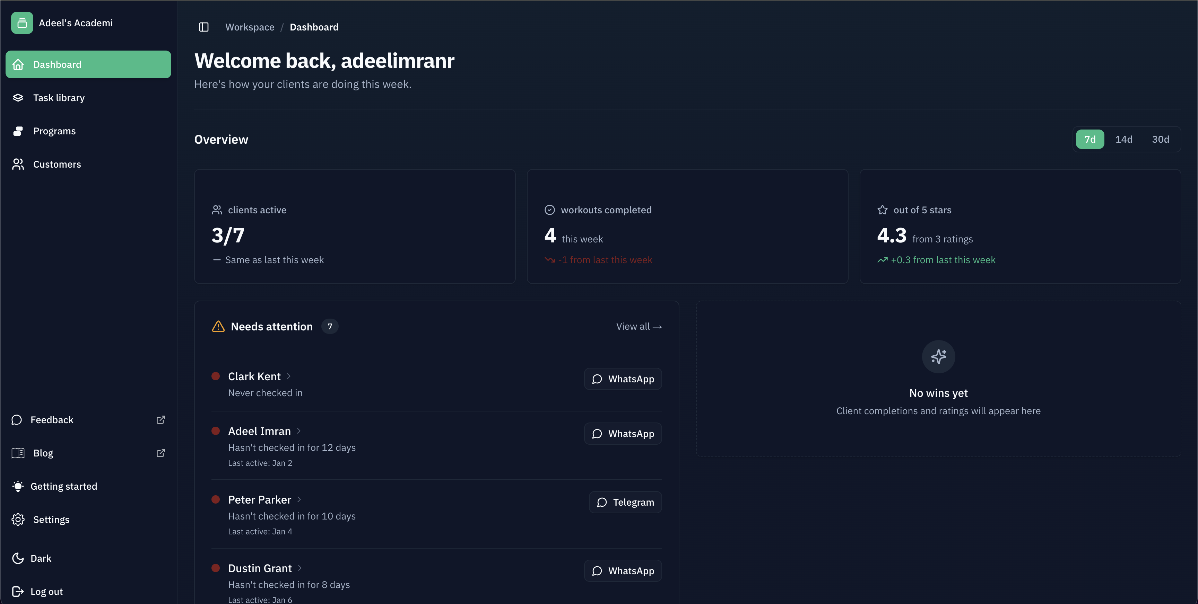Select the Programs icon in the sidebar
Screen dimensions: 1198x604
(18, 131)
